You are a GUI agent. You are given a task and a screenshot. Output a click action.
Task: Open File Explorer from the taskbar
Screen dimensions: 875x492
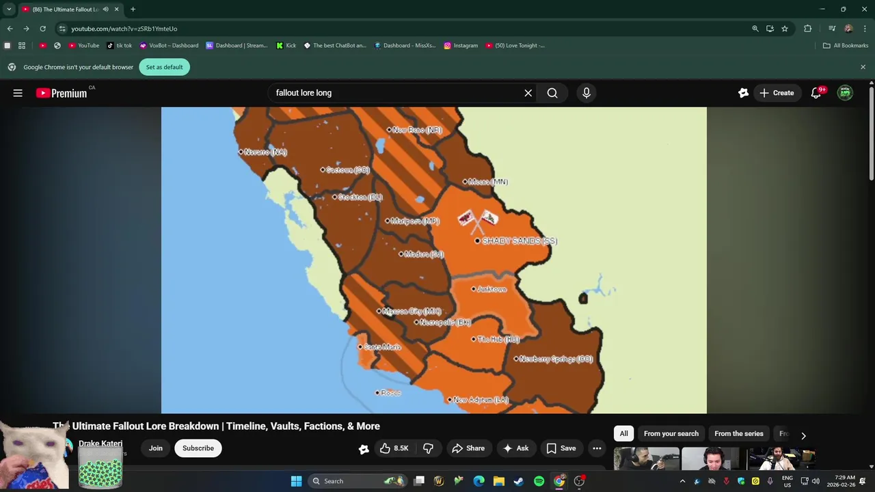[499, 481]
